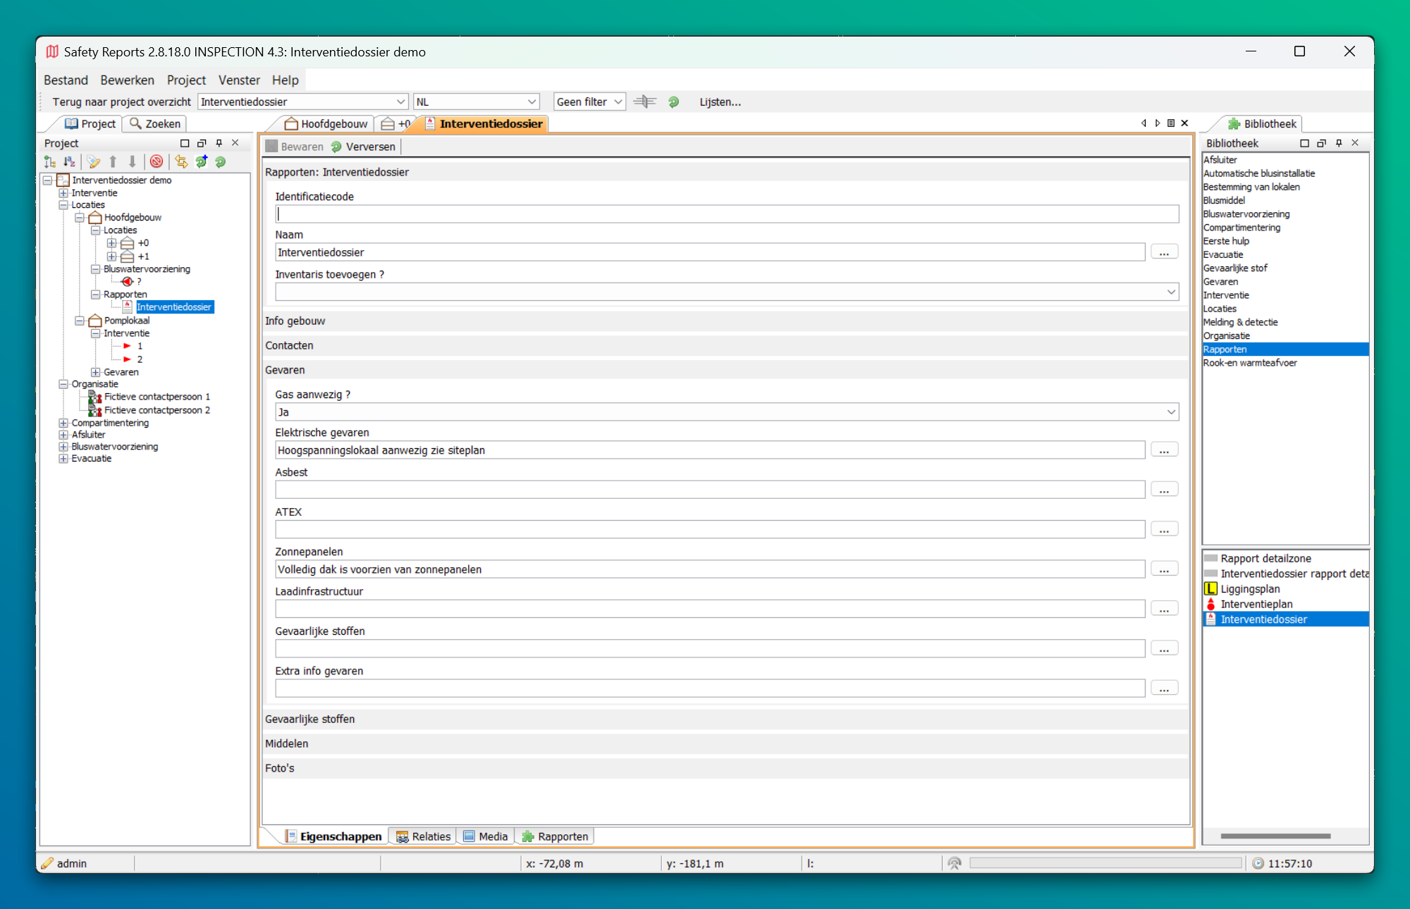This screenshot has height=909, width=1410.
Task: Expand the Compartimentering tree node
Action: [63, 423]
